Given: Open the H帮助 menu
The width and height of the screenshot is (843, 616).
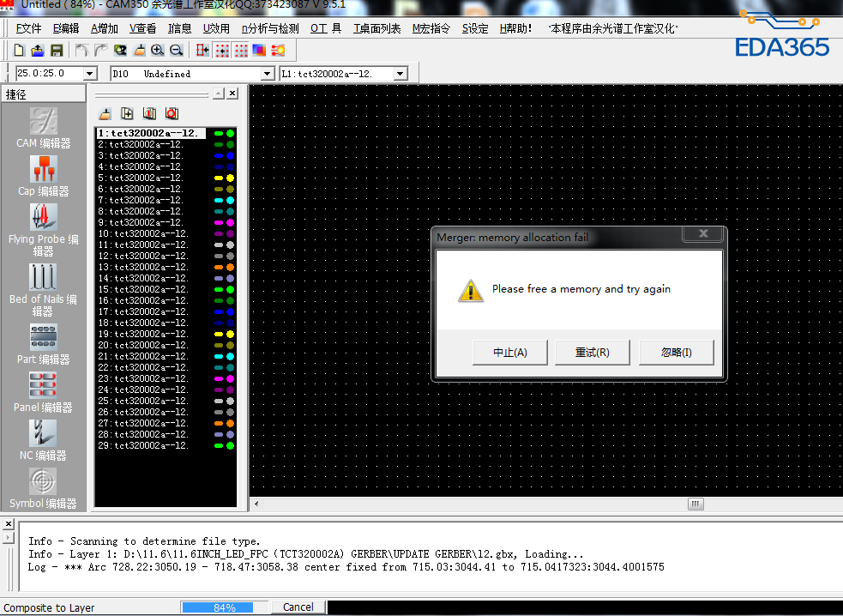Looking at the screenshot, I should pos(515,28).
